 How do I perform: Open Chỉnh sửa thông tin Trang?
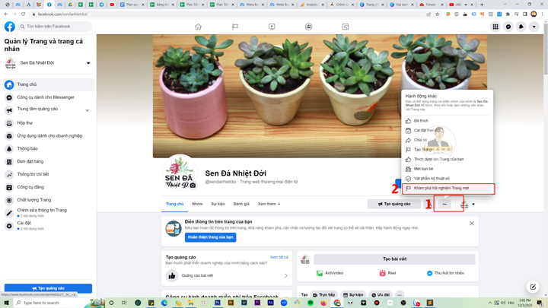click(48, 213)
